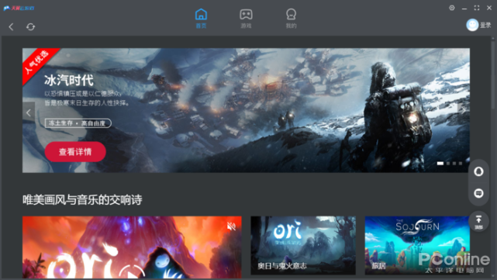
Task: Open settings gear in title bar
Action: pos(452,8)
